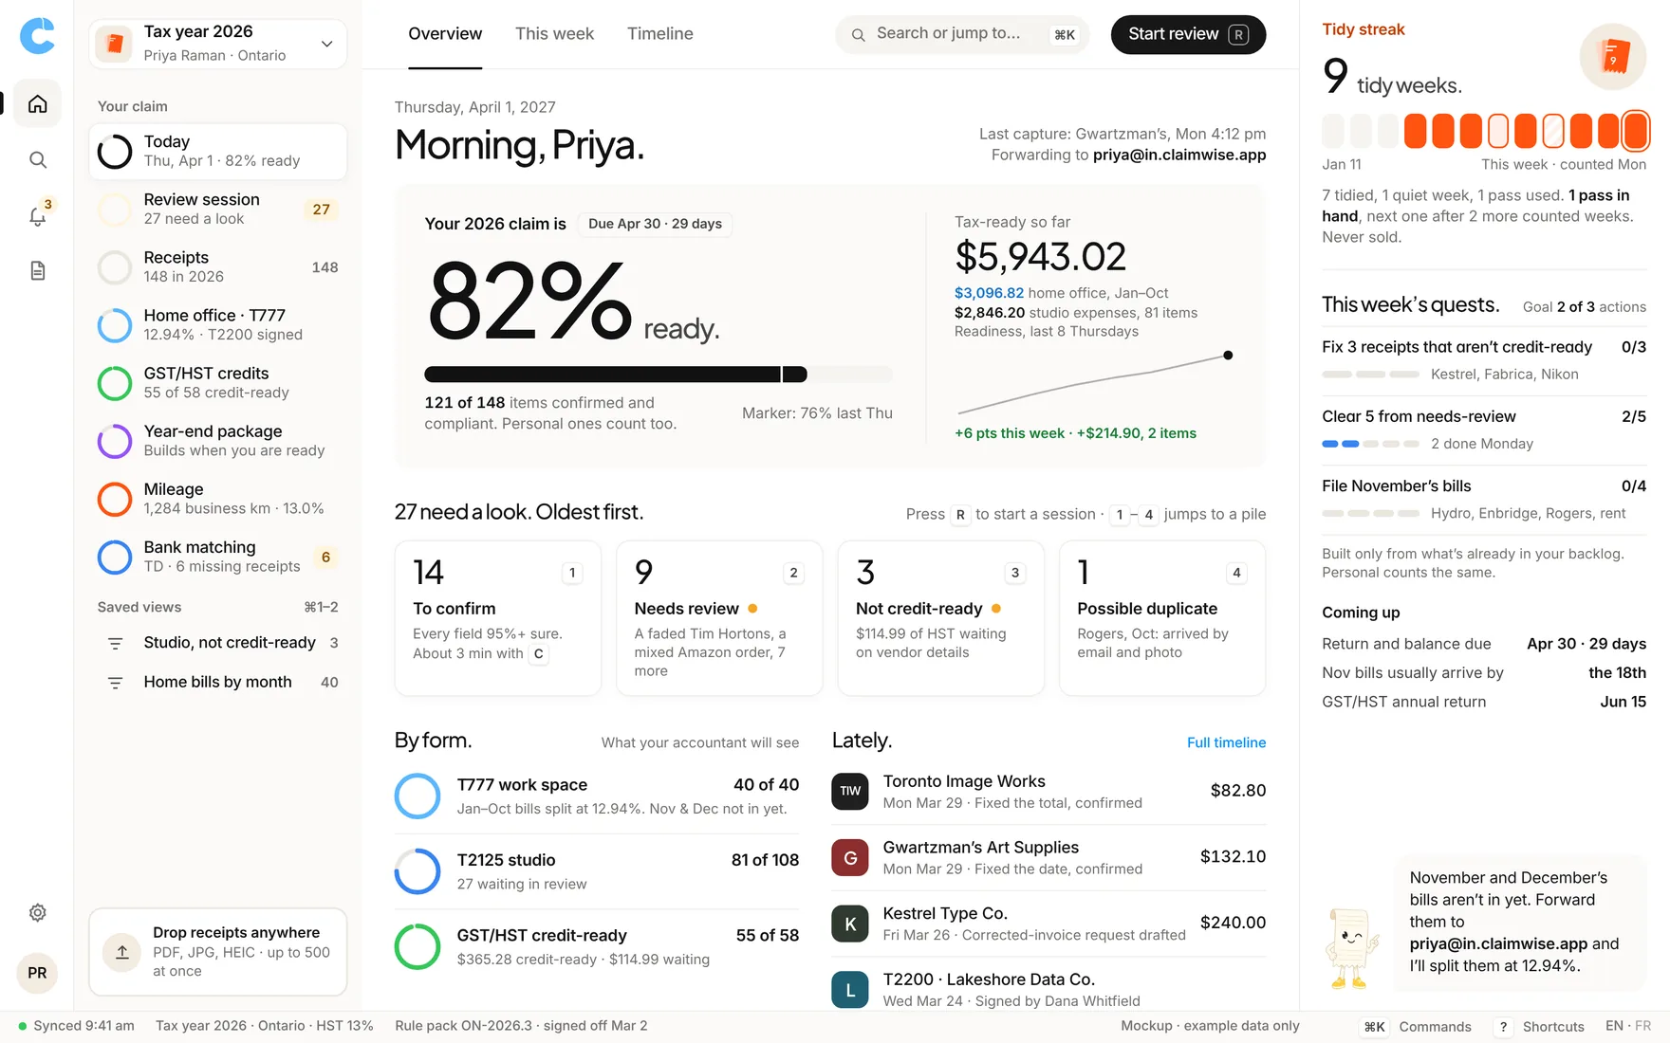Screen dimensions: 1670x1043
Task: Click the K avatar for Kestrel Type
Action: point(850,924)
